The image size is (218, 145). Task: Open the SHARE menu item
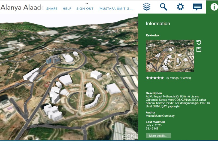(52, 9)
